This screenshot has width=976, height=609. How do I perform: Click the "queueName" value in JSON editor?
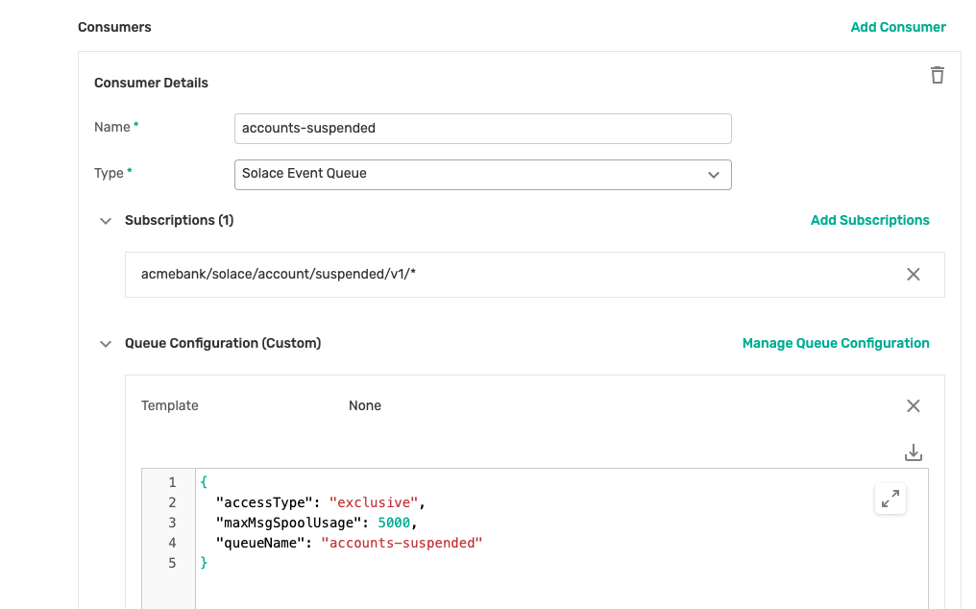tap(402, 543)
